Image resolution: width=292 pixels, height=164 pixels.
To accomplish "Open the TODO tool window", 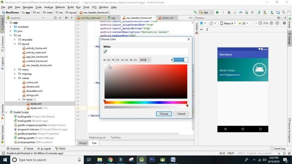I will pyautogui.click(x=60, y=149).
